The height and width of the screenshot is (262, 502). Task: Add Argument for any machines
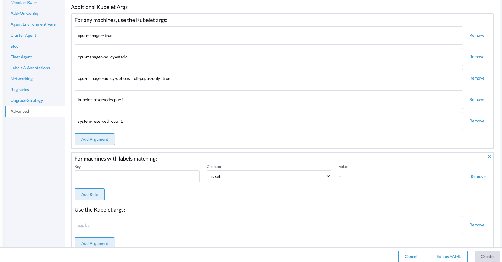[x=95, y=139]
